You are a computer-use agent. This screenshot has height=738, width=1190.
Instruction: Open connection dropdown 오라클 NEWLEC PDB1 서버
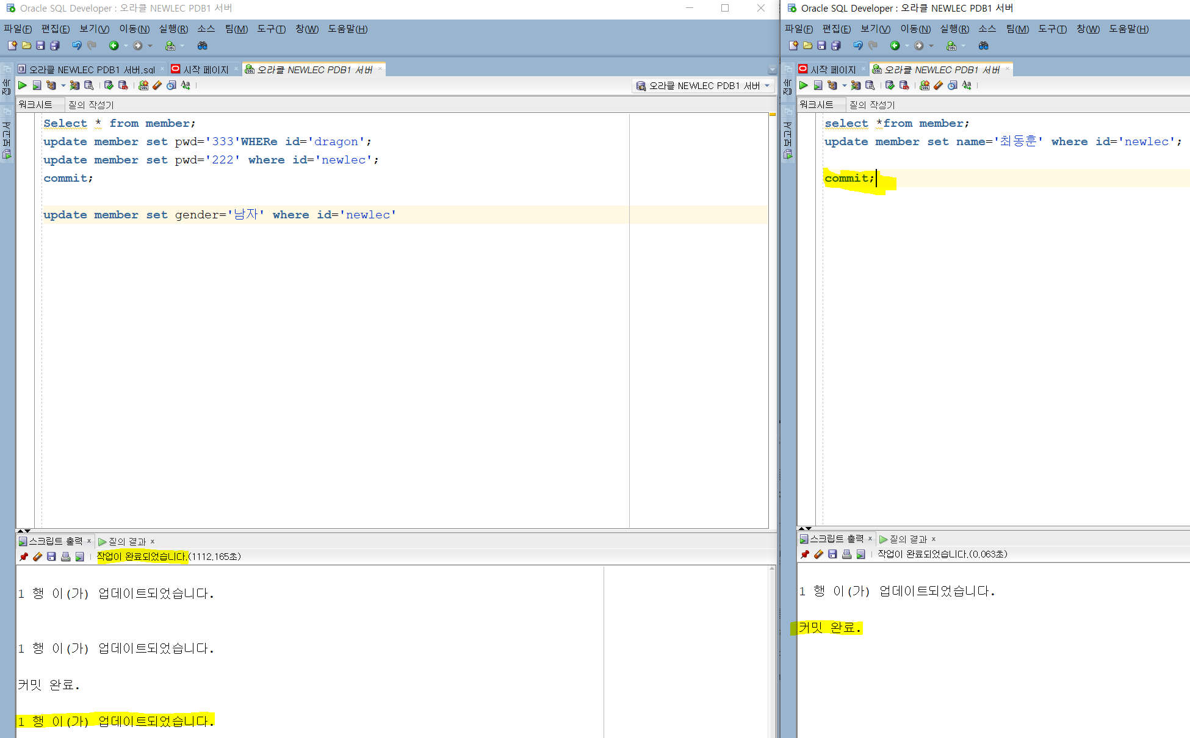point(703,86)
